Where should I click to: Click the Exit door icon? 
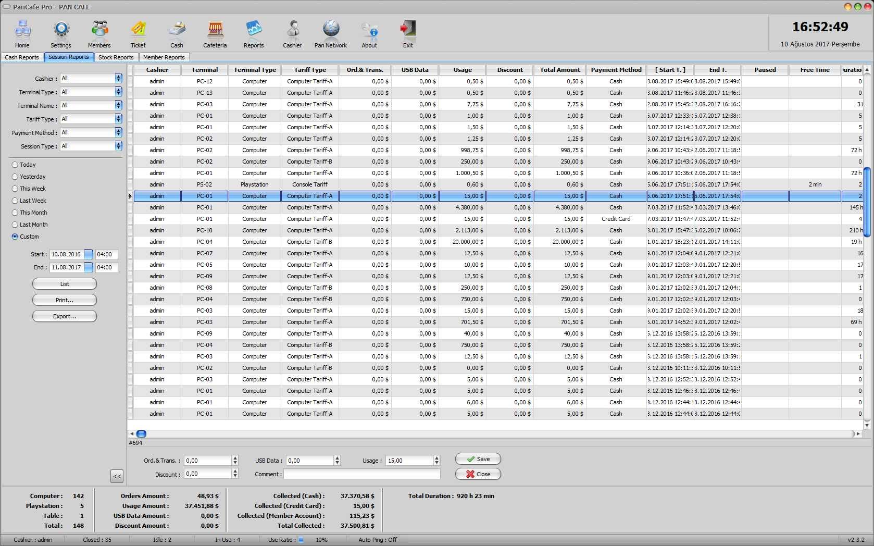(x=408, y=34)
